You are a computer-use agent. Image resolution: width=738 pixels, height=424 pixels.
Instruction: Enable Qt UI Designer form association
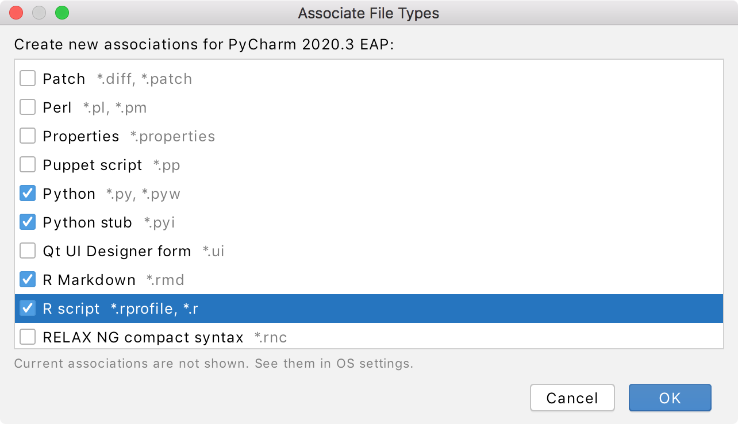[x=27, y=250]
